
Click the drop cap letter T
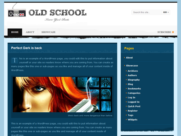pyautogui.click(x=14, y=60)
